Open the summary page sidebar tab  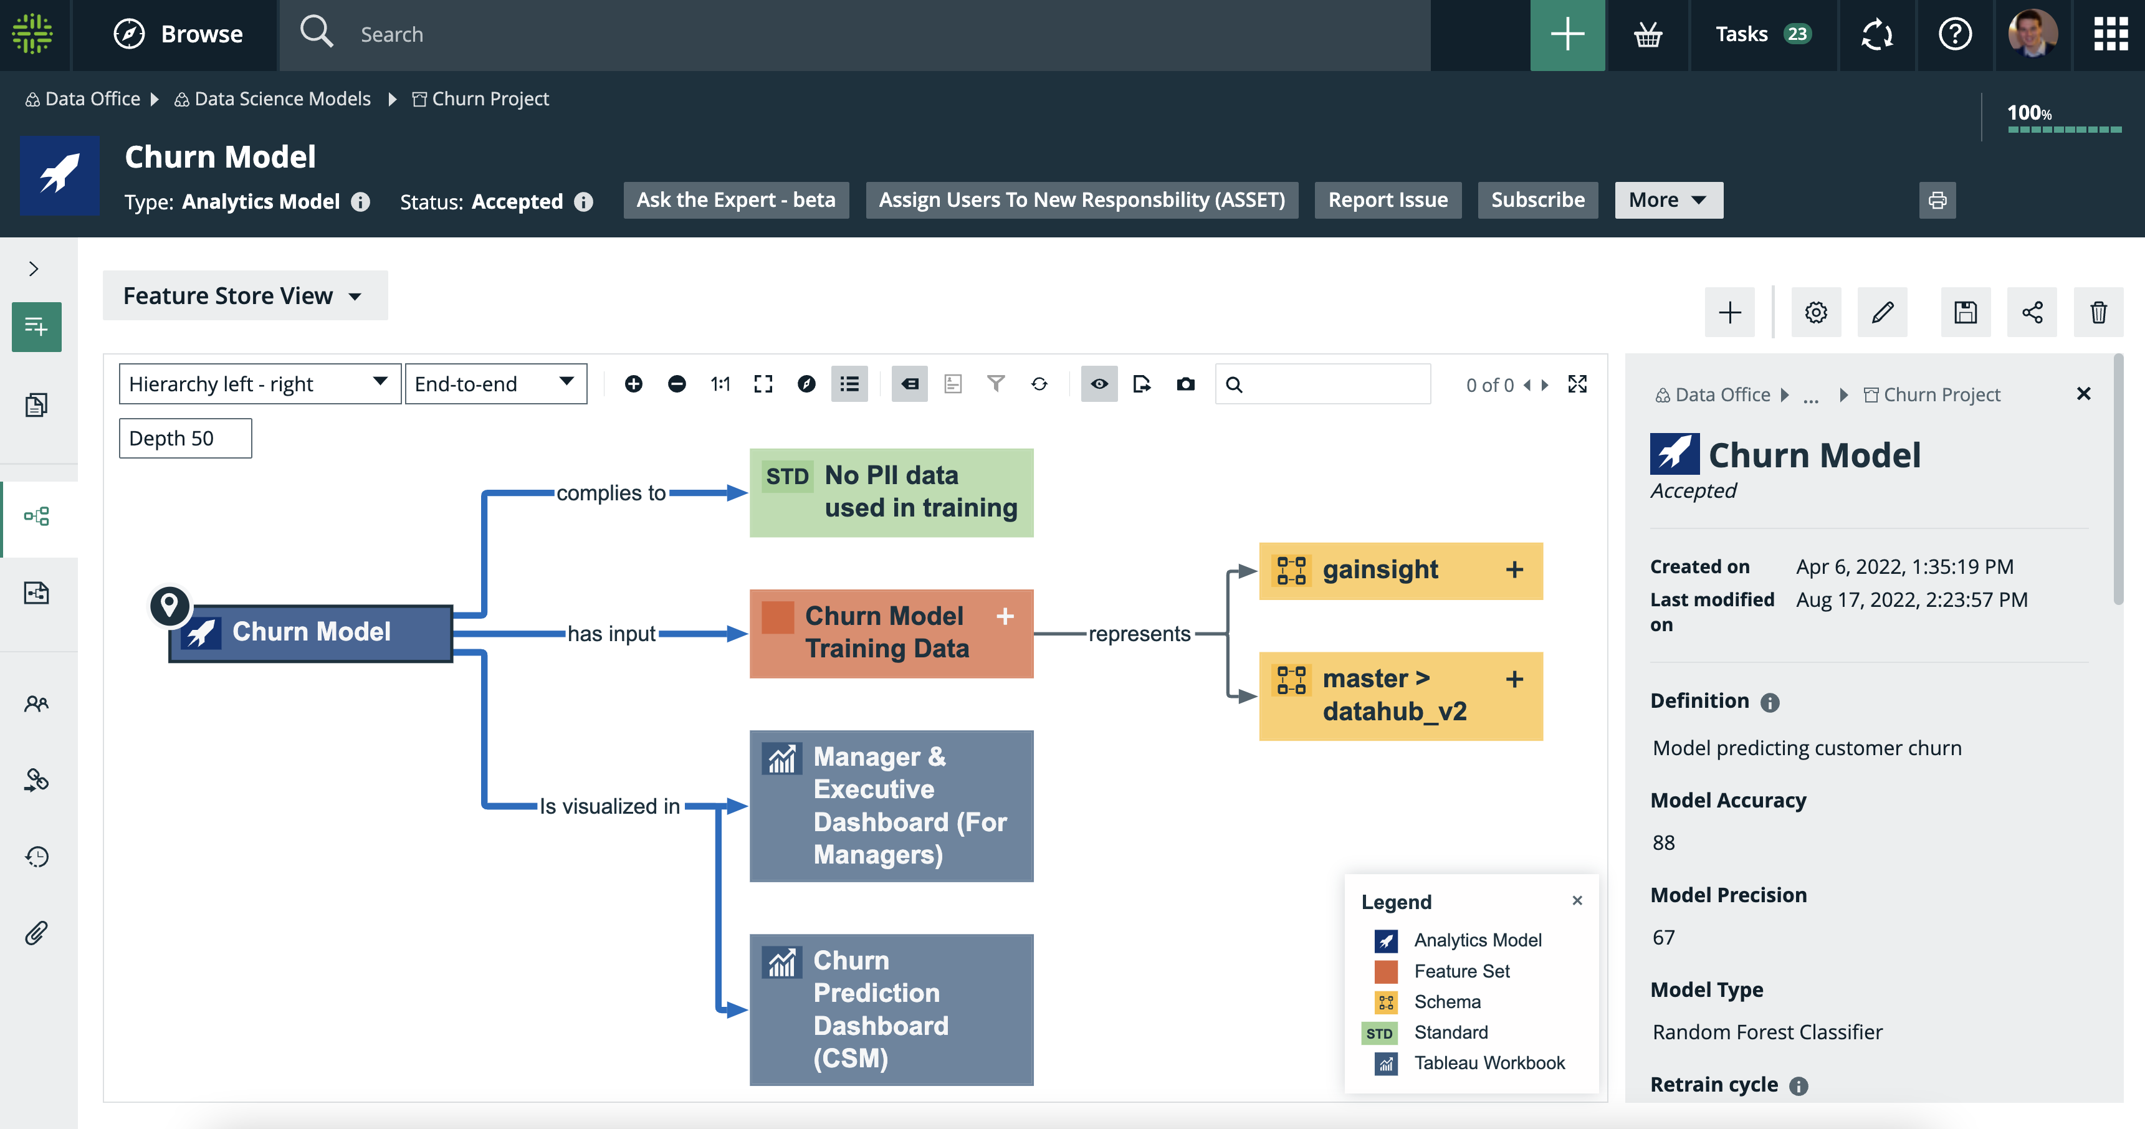[x=37, y=406]
